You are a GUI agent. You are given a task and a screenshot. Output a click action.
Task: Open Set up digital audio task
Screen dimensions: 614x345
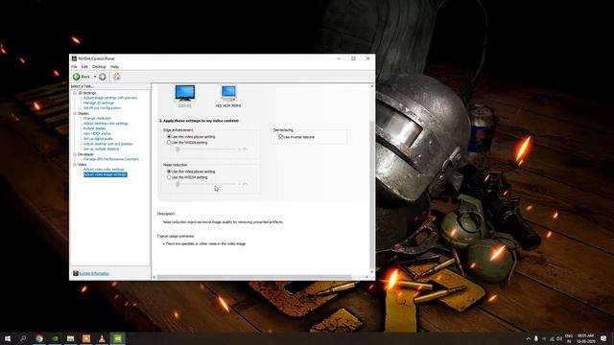pos(98,138)
